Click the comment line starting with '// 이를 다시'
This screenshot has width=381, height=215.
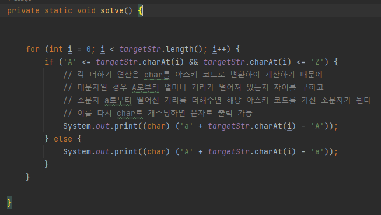(158, 113)
